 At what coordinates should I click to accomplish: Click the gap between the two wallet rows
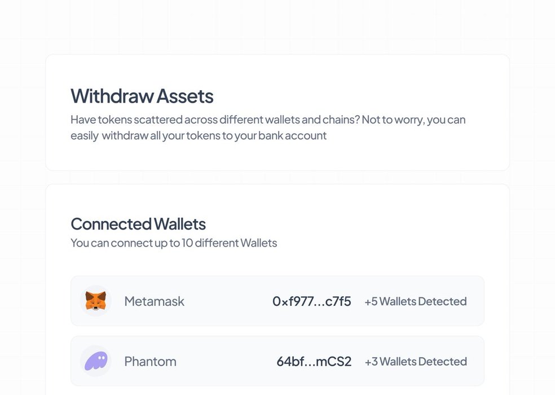coord(276,331)
